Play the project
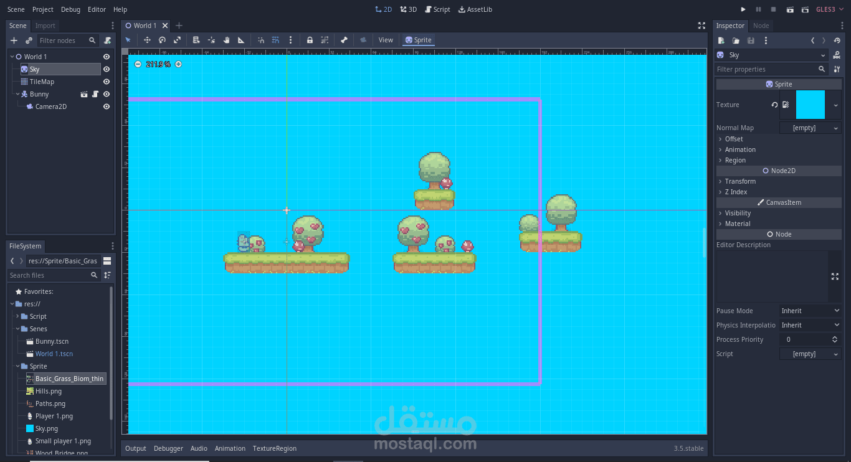Image resolution: width=851 pixels, height=462 pixels. click(x=743, y=9)
